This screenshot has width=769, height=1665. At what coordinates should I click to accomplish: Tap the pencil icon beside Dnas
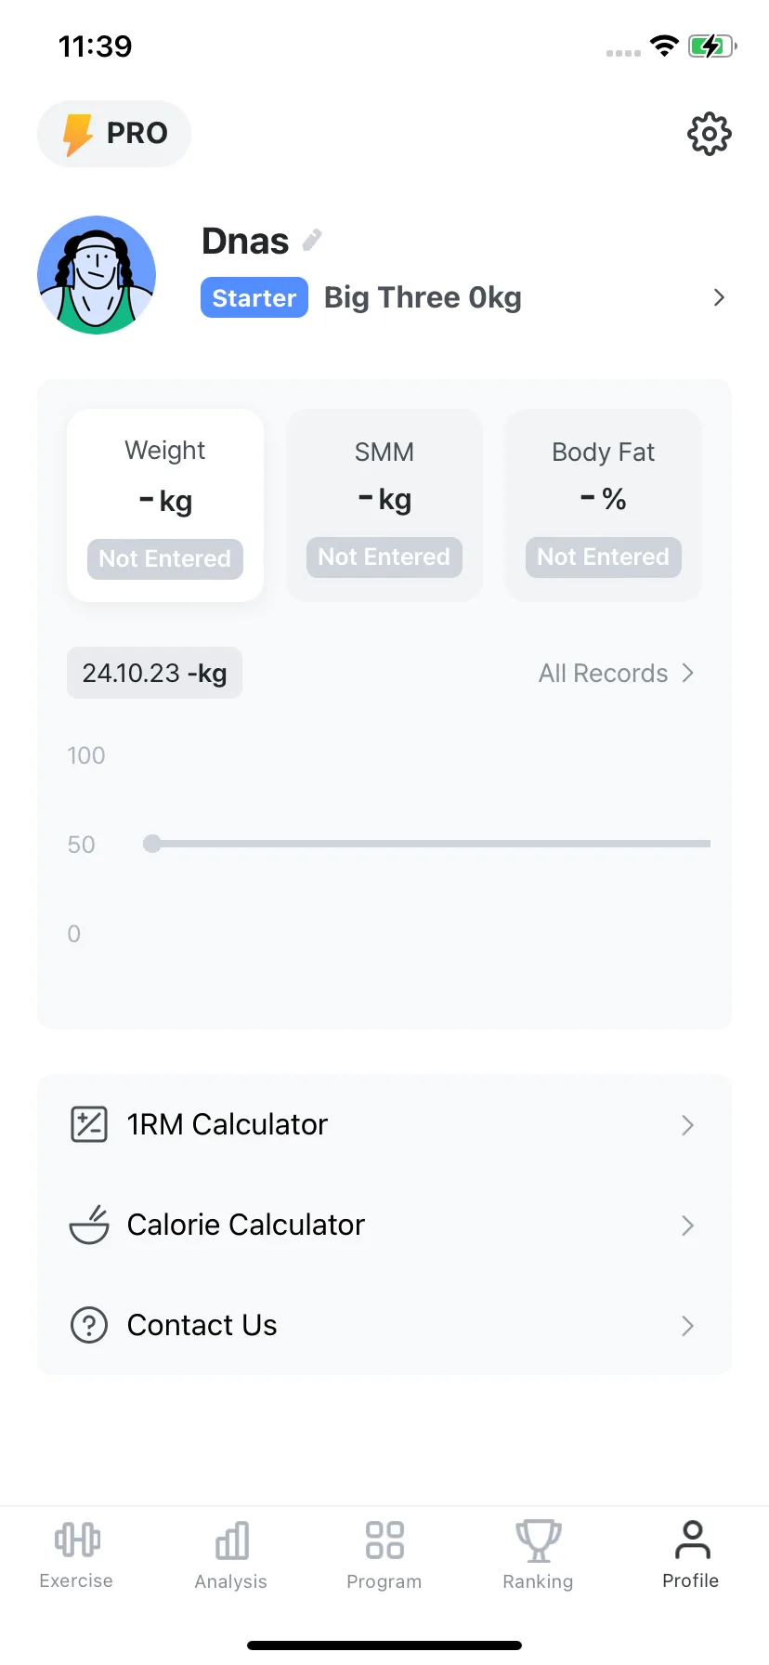tap(313, 240)
